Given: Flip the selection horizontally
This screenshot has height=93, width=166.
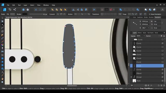Looking at the screenshot, I should point(73,10).
